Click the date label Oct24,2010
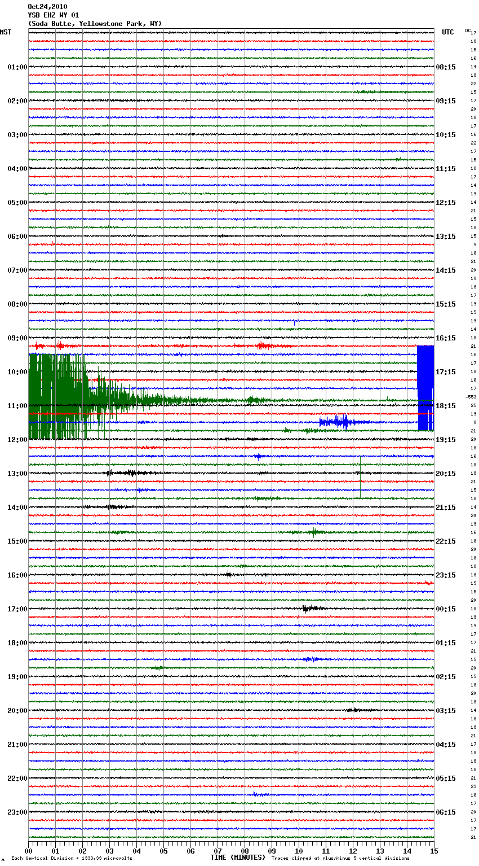479x866 pixels. (x=47, y=7)
